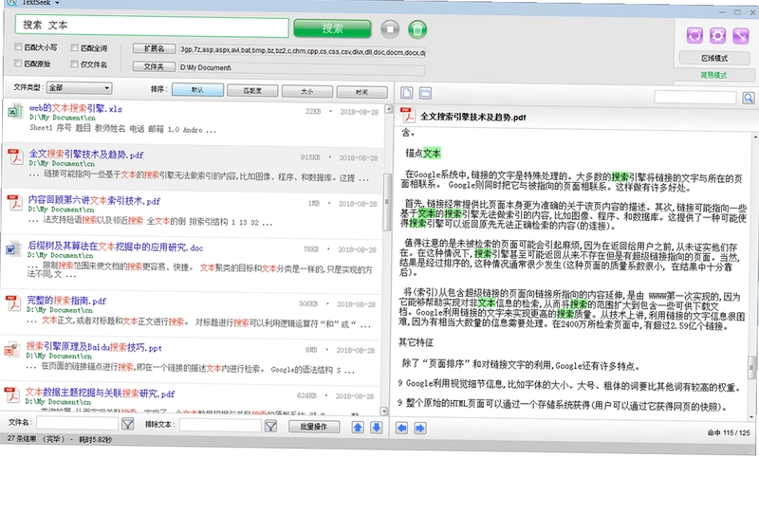Click the folder path field D:\My Document\
Image resolution: width=759 pixels, height=514 pixels.
point(302,67)
